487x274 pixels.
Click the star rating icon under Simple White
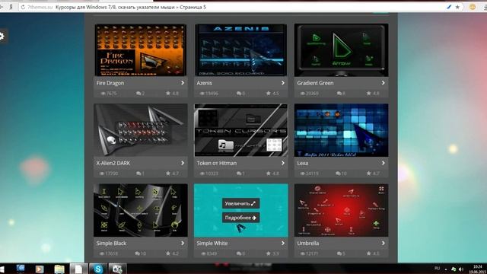(x=269, y=253)
